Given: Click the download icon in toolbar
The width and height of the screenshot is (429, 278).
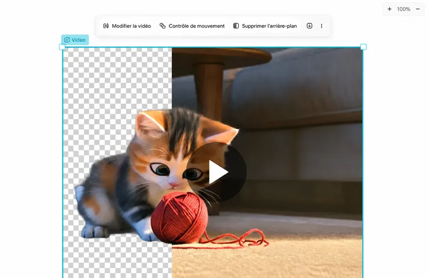Looking at the screenshot, I should [x=310, y=26].
